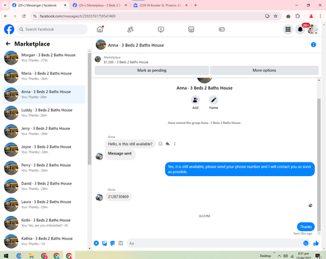Open Perry - 3 Beds 2 Baths House chat

tap(44, 168)
